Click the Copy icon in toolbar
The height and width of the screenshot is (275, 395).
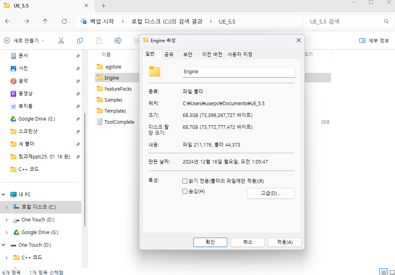[x=80, y=41]
